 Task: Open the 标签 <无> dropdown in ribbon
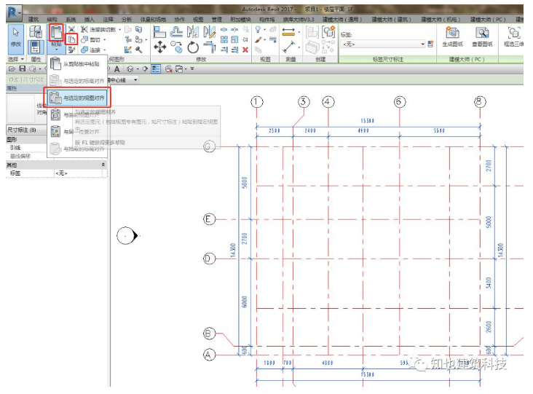(383, 44)
